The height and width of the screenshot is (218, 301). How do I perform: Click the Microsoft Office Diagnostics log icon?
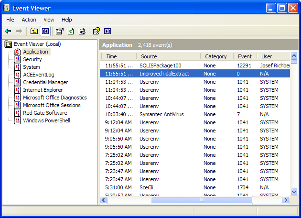click(x=18, y=98)
